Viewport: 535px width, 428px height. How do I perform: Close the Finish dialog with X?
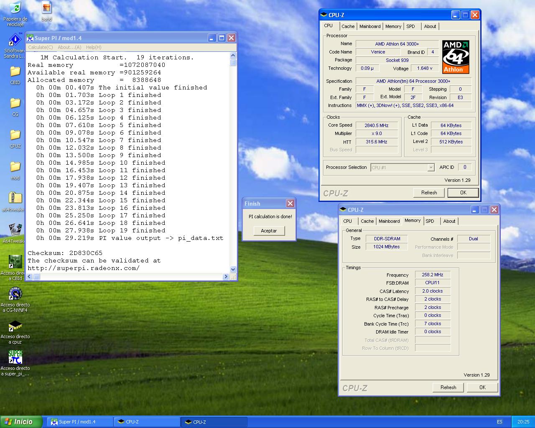coord(290,204)
